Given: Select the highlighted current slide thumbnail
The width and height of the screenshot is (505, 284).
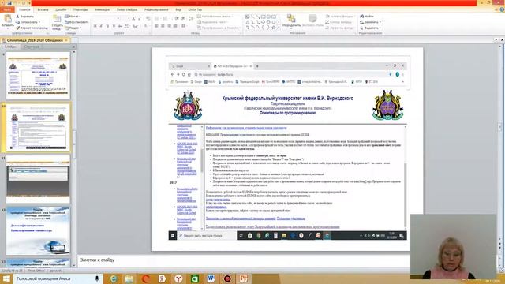Looking at the screenshot, I should pos(38,128).
